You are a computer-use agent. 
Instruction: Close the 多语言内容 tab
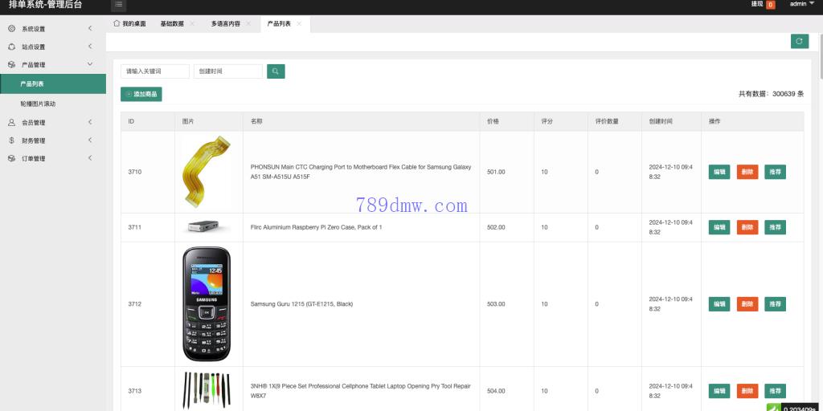(x=249, y=24)
